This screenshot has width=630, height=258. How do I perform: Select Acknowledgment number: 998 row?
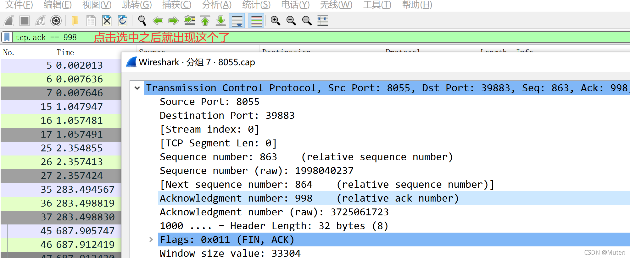click(x=394, y=198)
